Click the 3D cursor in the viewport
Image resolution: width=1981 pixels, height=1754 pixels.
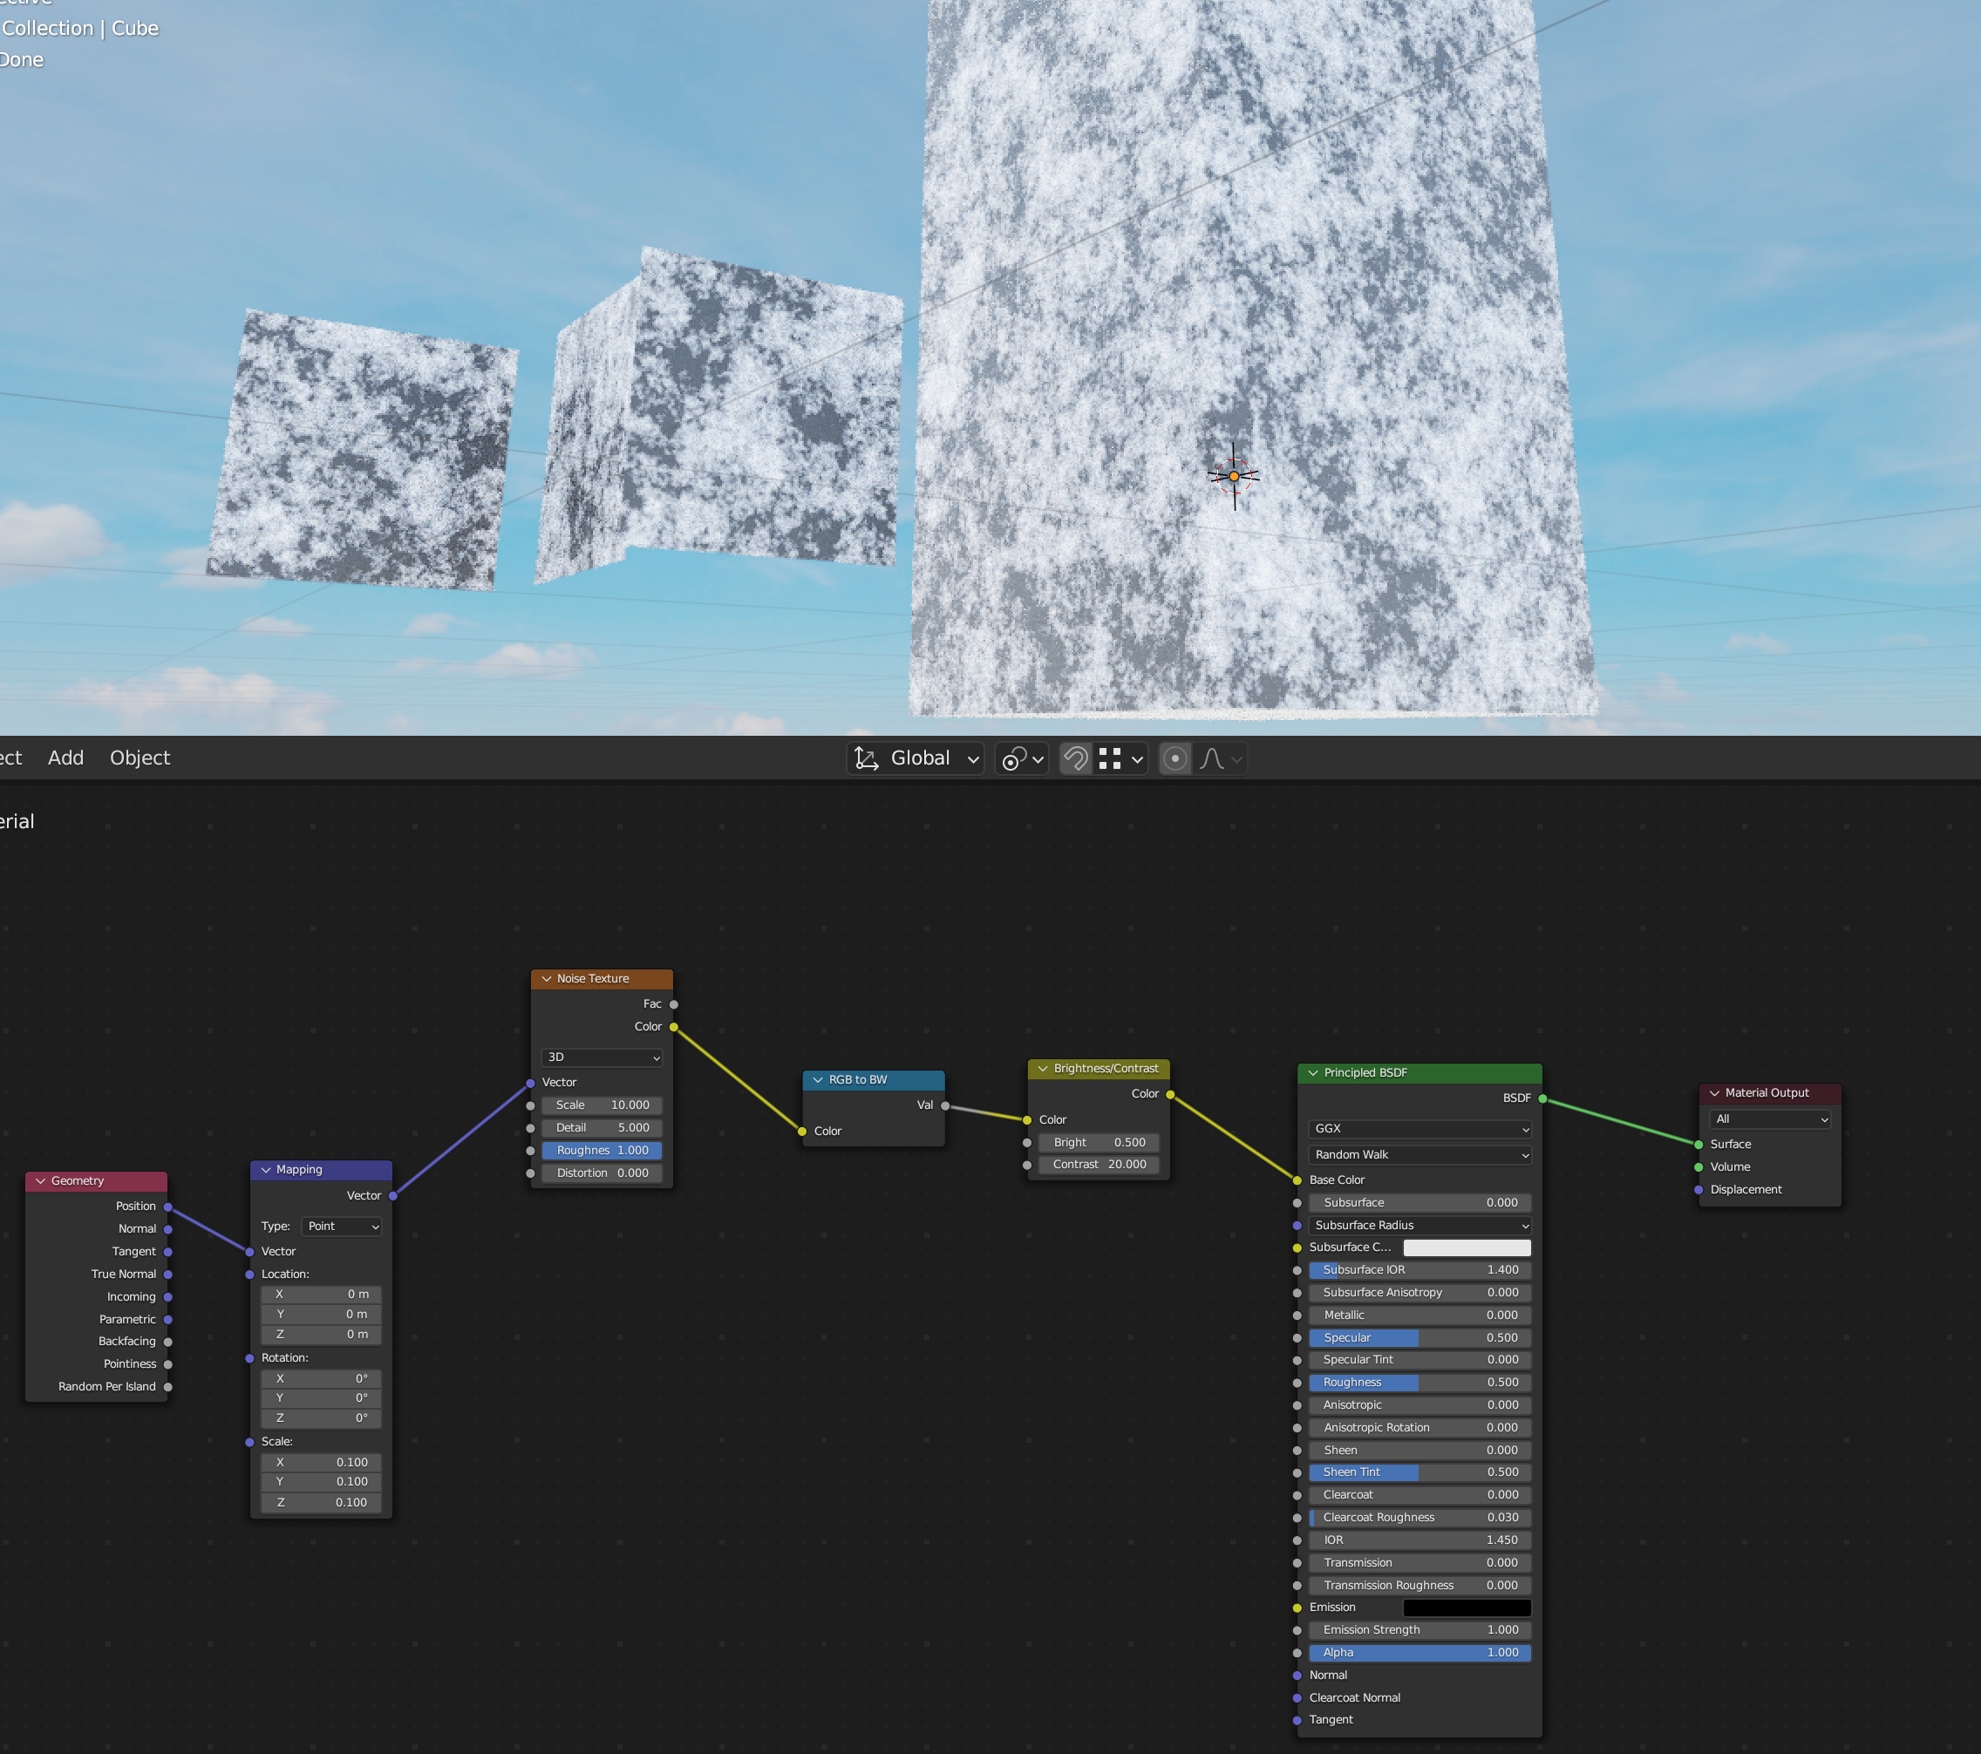1233,476
